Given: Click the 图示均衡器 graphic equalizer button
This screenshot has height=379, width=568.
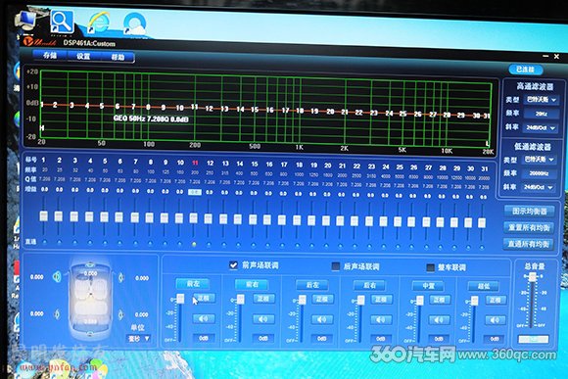Looking at the screenshot, I should [529, 212].
